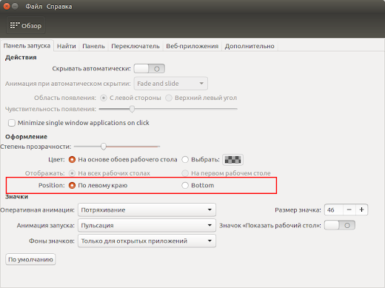Decrease icon size with minus button
The height and width of the screenshot is (288, 385).
[x=349, y=210]
